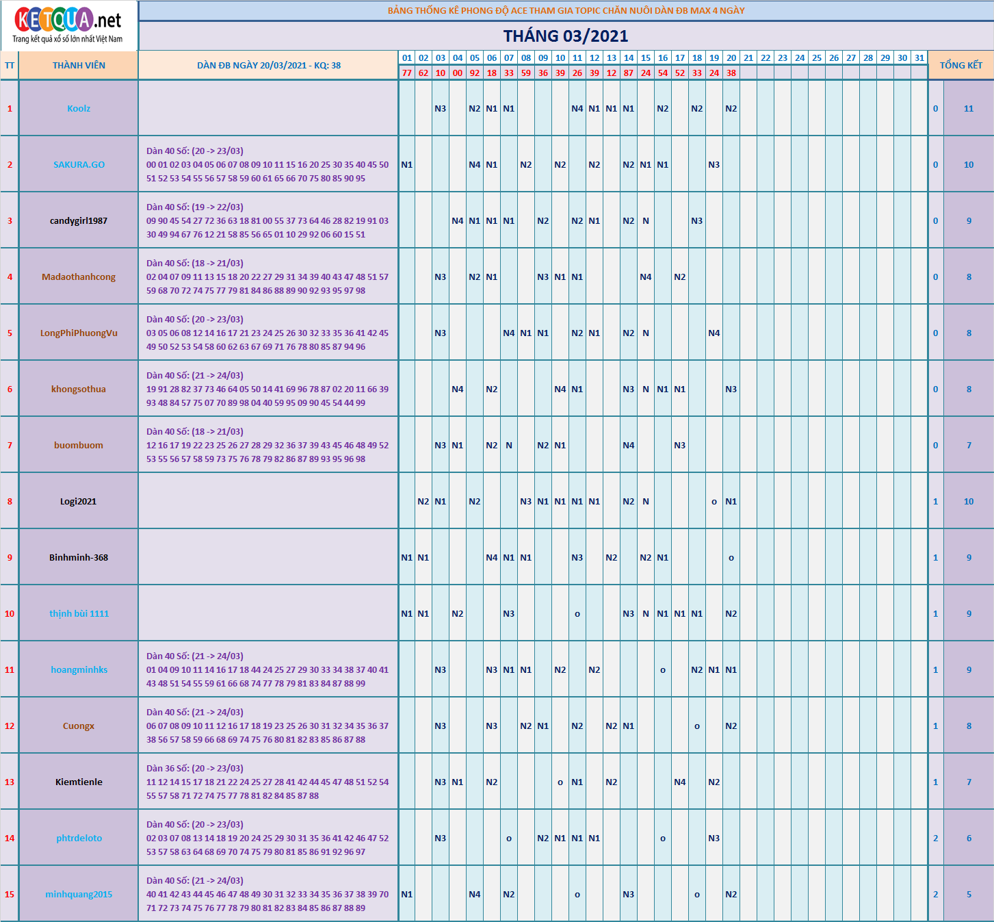Viewport: 994px width, 922px height.
Task: Click row number 1 in TT column
Action: coord(10,108)
